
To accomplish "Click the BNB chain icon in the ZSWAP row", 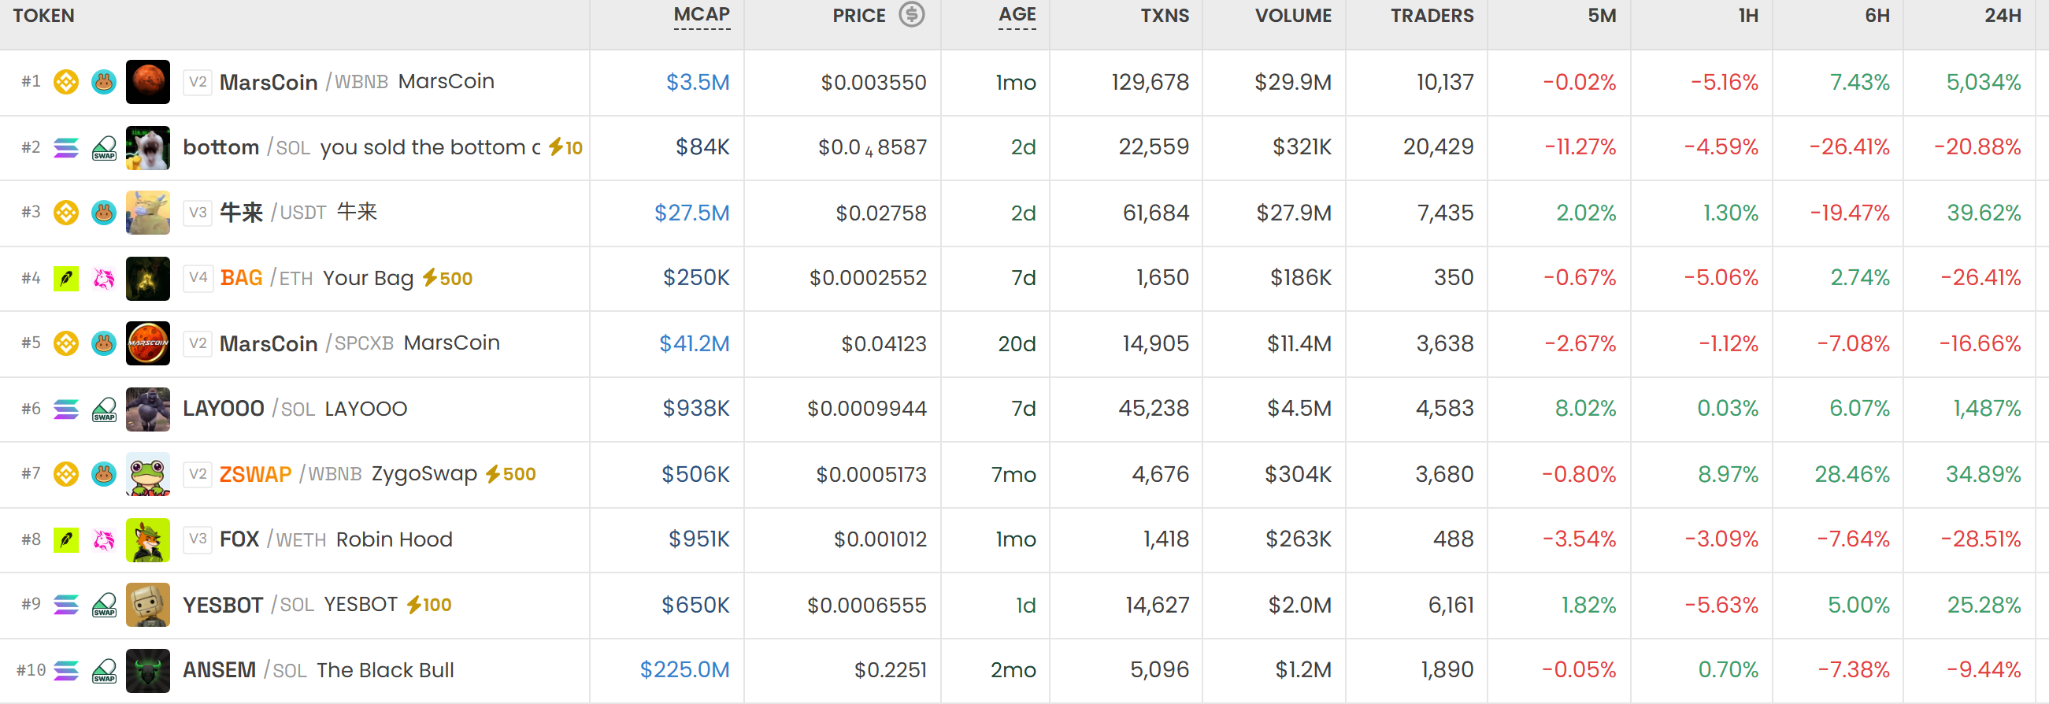I will pyautogui.click(x=66, y=474).
